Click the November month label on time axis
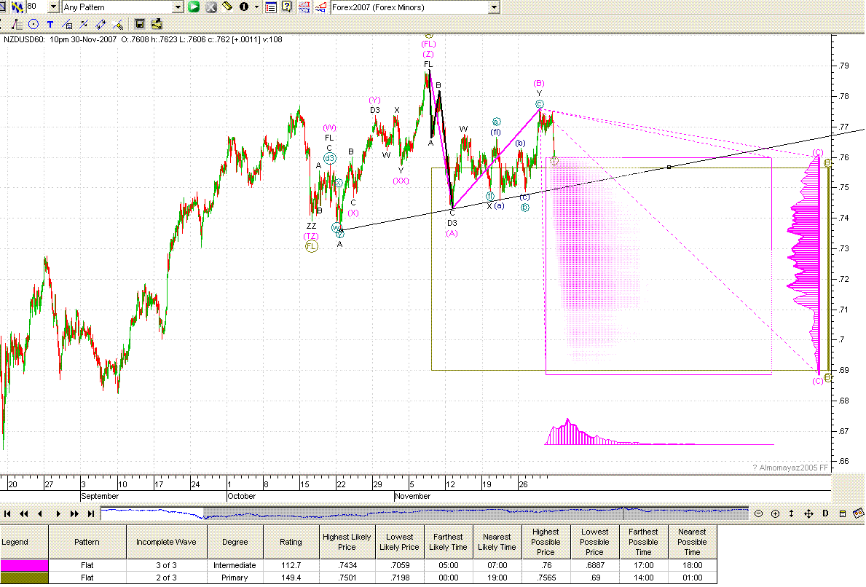The width and height of the screenshot is (866, 587). (412, 496)
